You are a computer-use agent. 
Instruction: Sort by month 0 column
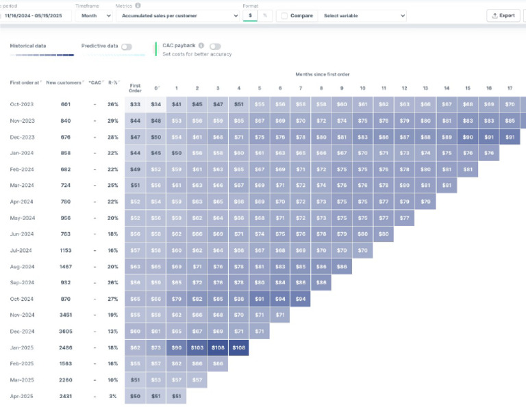[157, 88]
